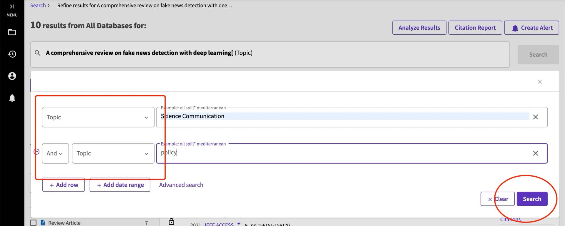Clear all search fields

click(498, 199)
